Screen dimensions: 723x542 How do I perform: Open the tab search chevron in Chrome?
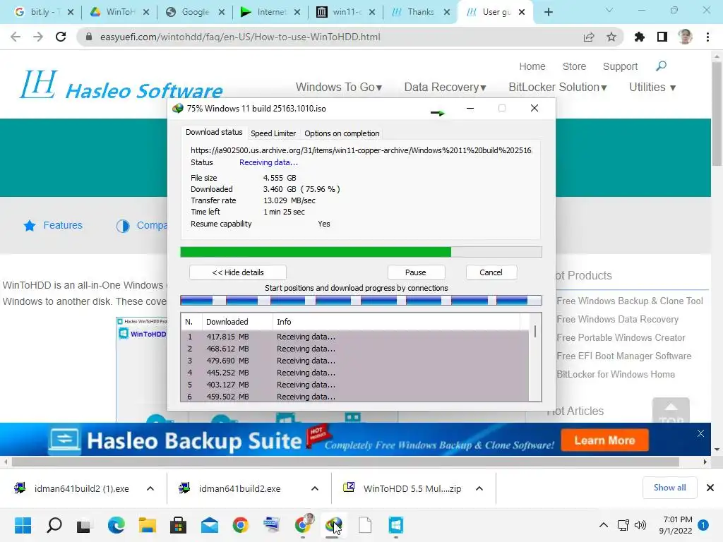(x=609, y=10)
